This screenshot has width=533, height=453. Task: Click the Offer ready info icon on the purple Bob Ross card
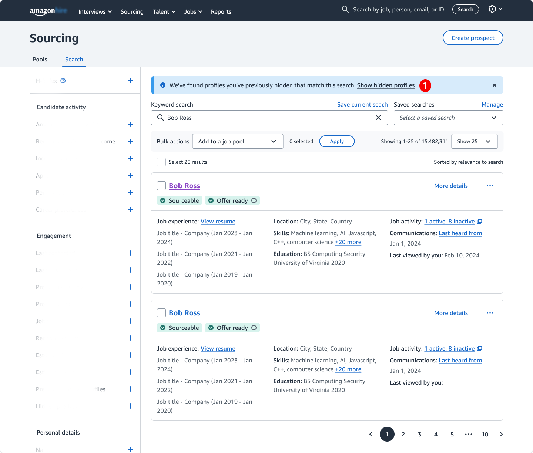click(x=254, y=200)
